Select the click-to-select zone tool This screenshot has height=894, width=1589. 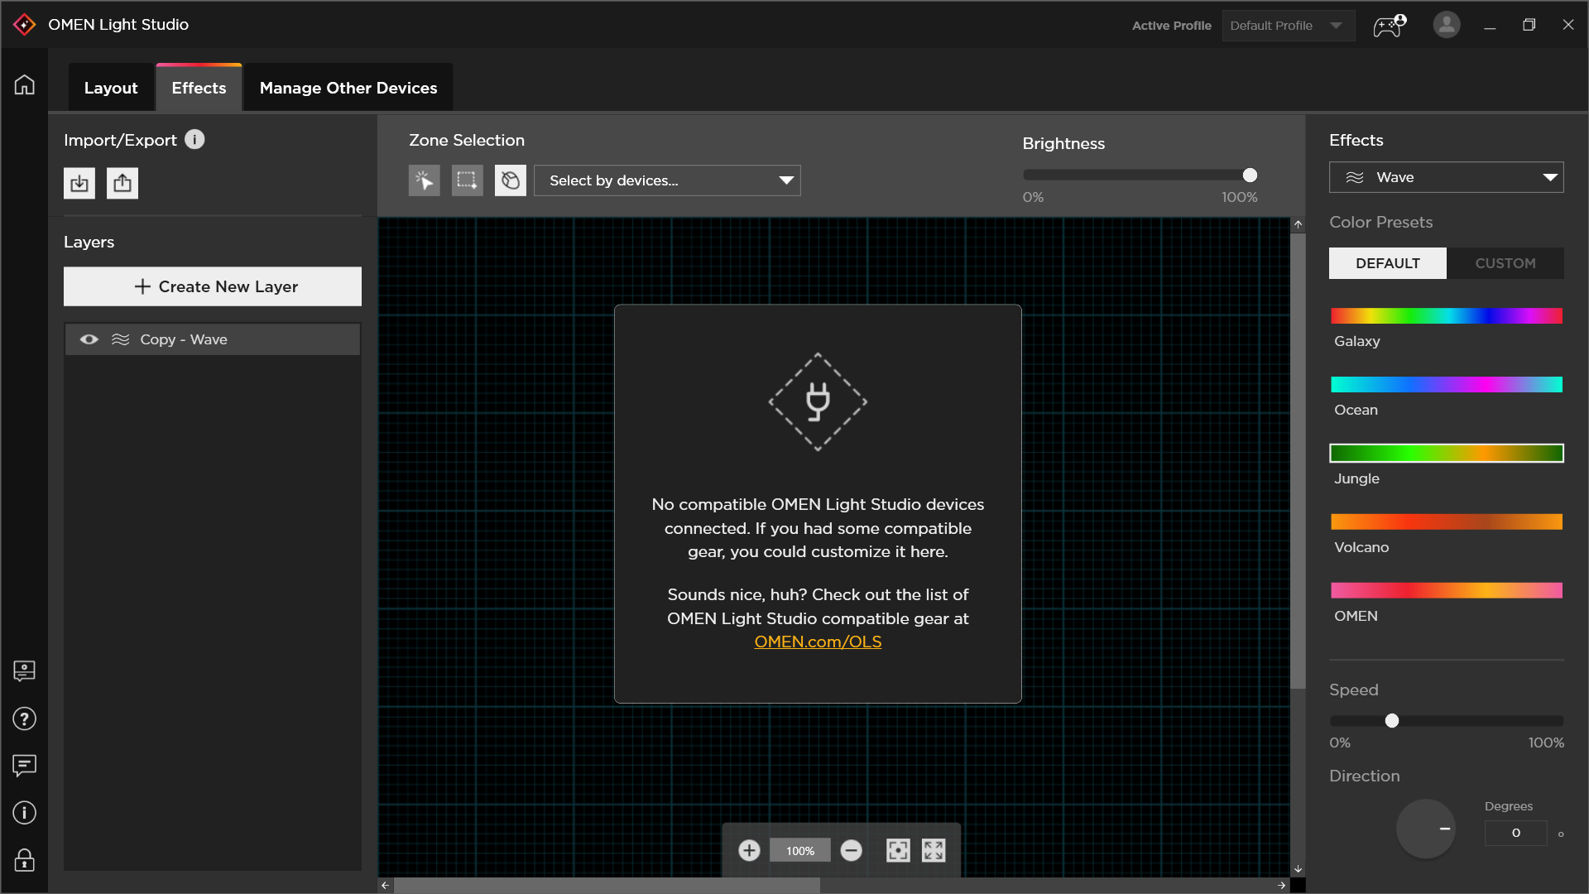click(x=424, y=180)
